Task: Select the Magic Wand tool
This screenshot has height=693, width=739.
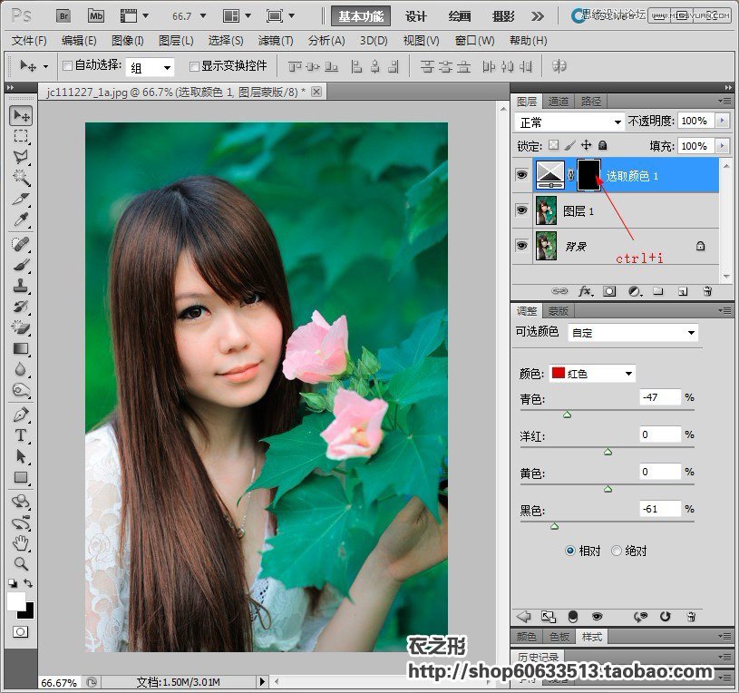Action: (x=21, y=177)
